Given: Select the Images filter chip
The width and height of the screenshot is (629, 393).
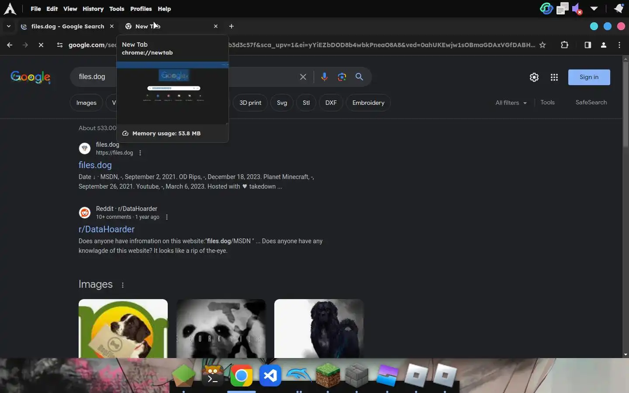Looking at the screenshot, I should pos(86,103).
